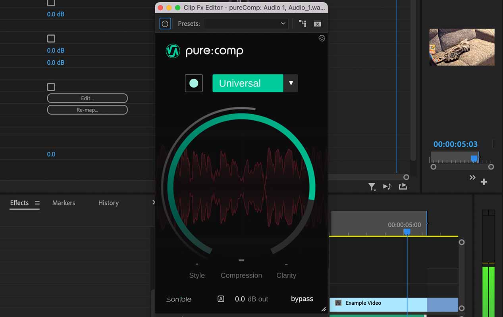Click the green Universal profile button

[x=248, y=83]
